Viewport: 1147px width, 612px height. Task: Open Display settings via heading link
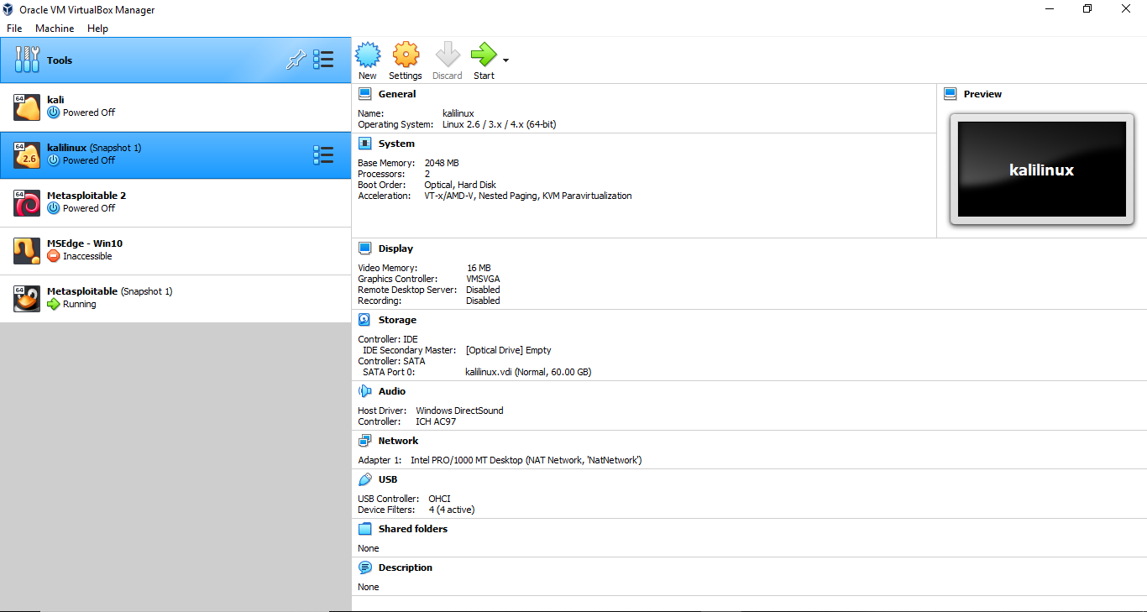point(395,248)
